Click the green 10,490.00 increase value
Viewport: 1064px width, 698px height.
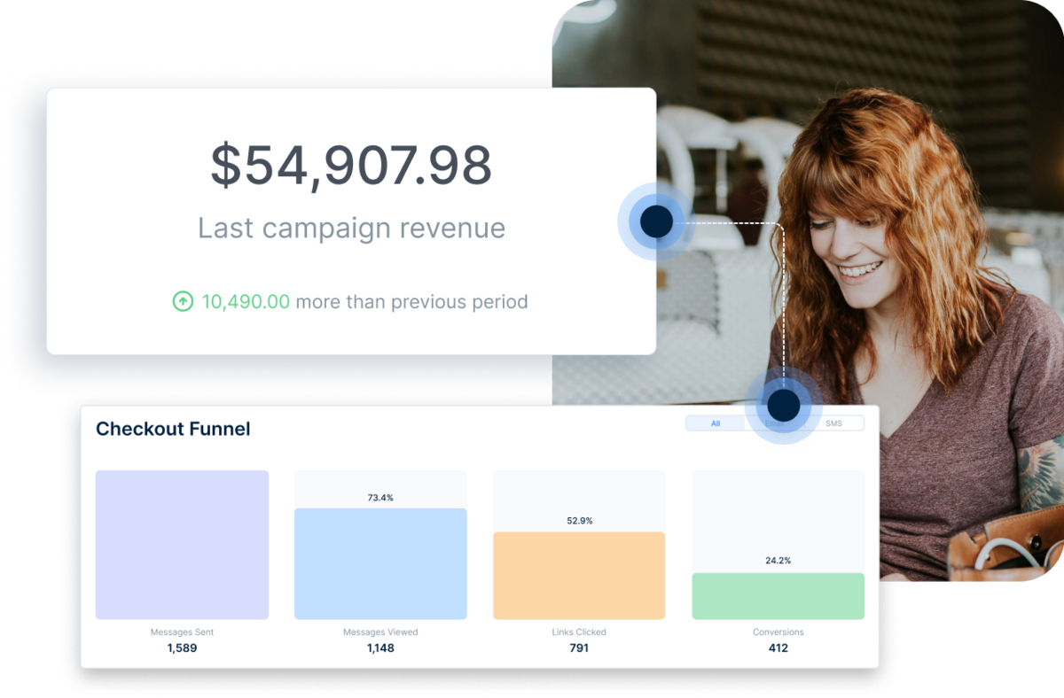(x=246, y=302)
